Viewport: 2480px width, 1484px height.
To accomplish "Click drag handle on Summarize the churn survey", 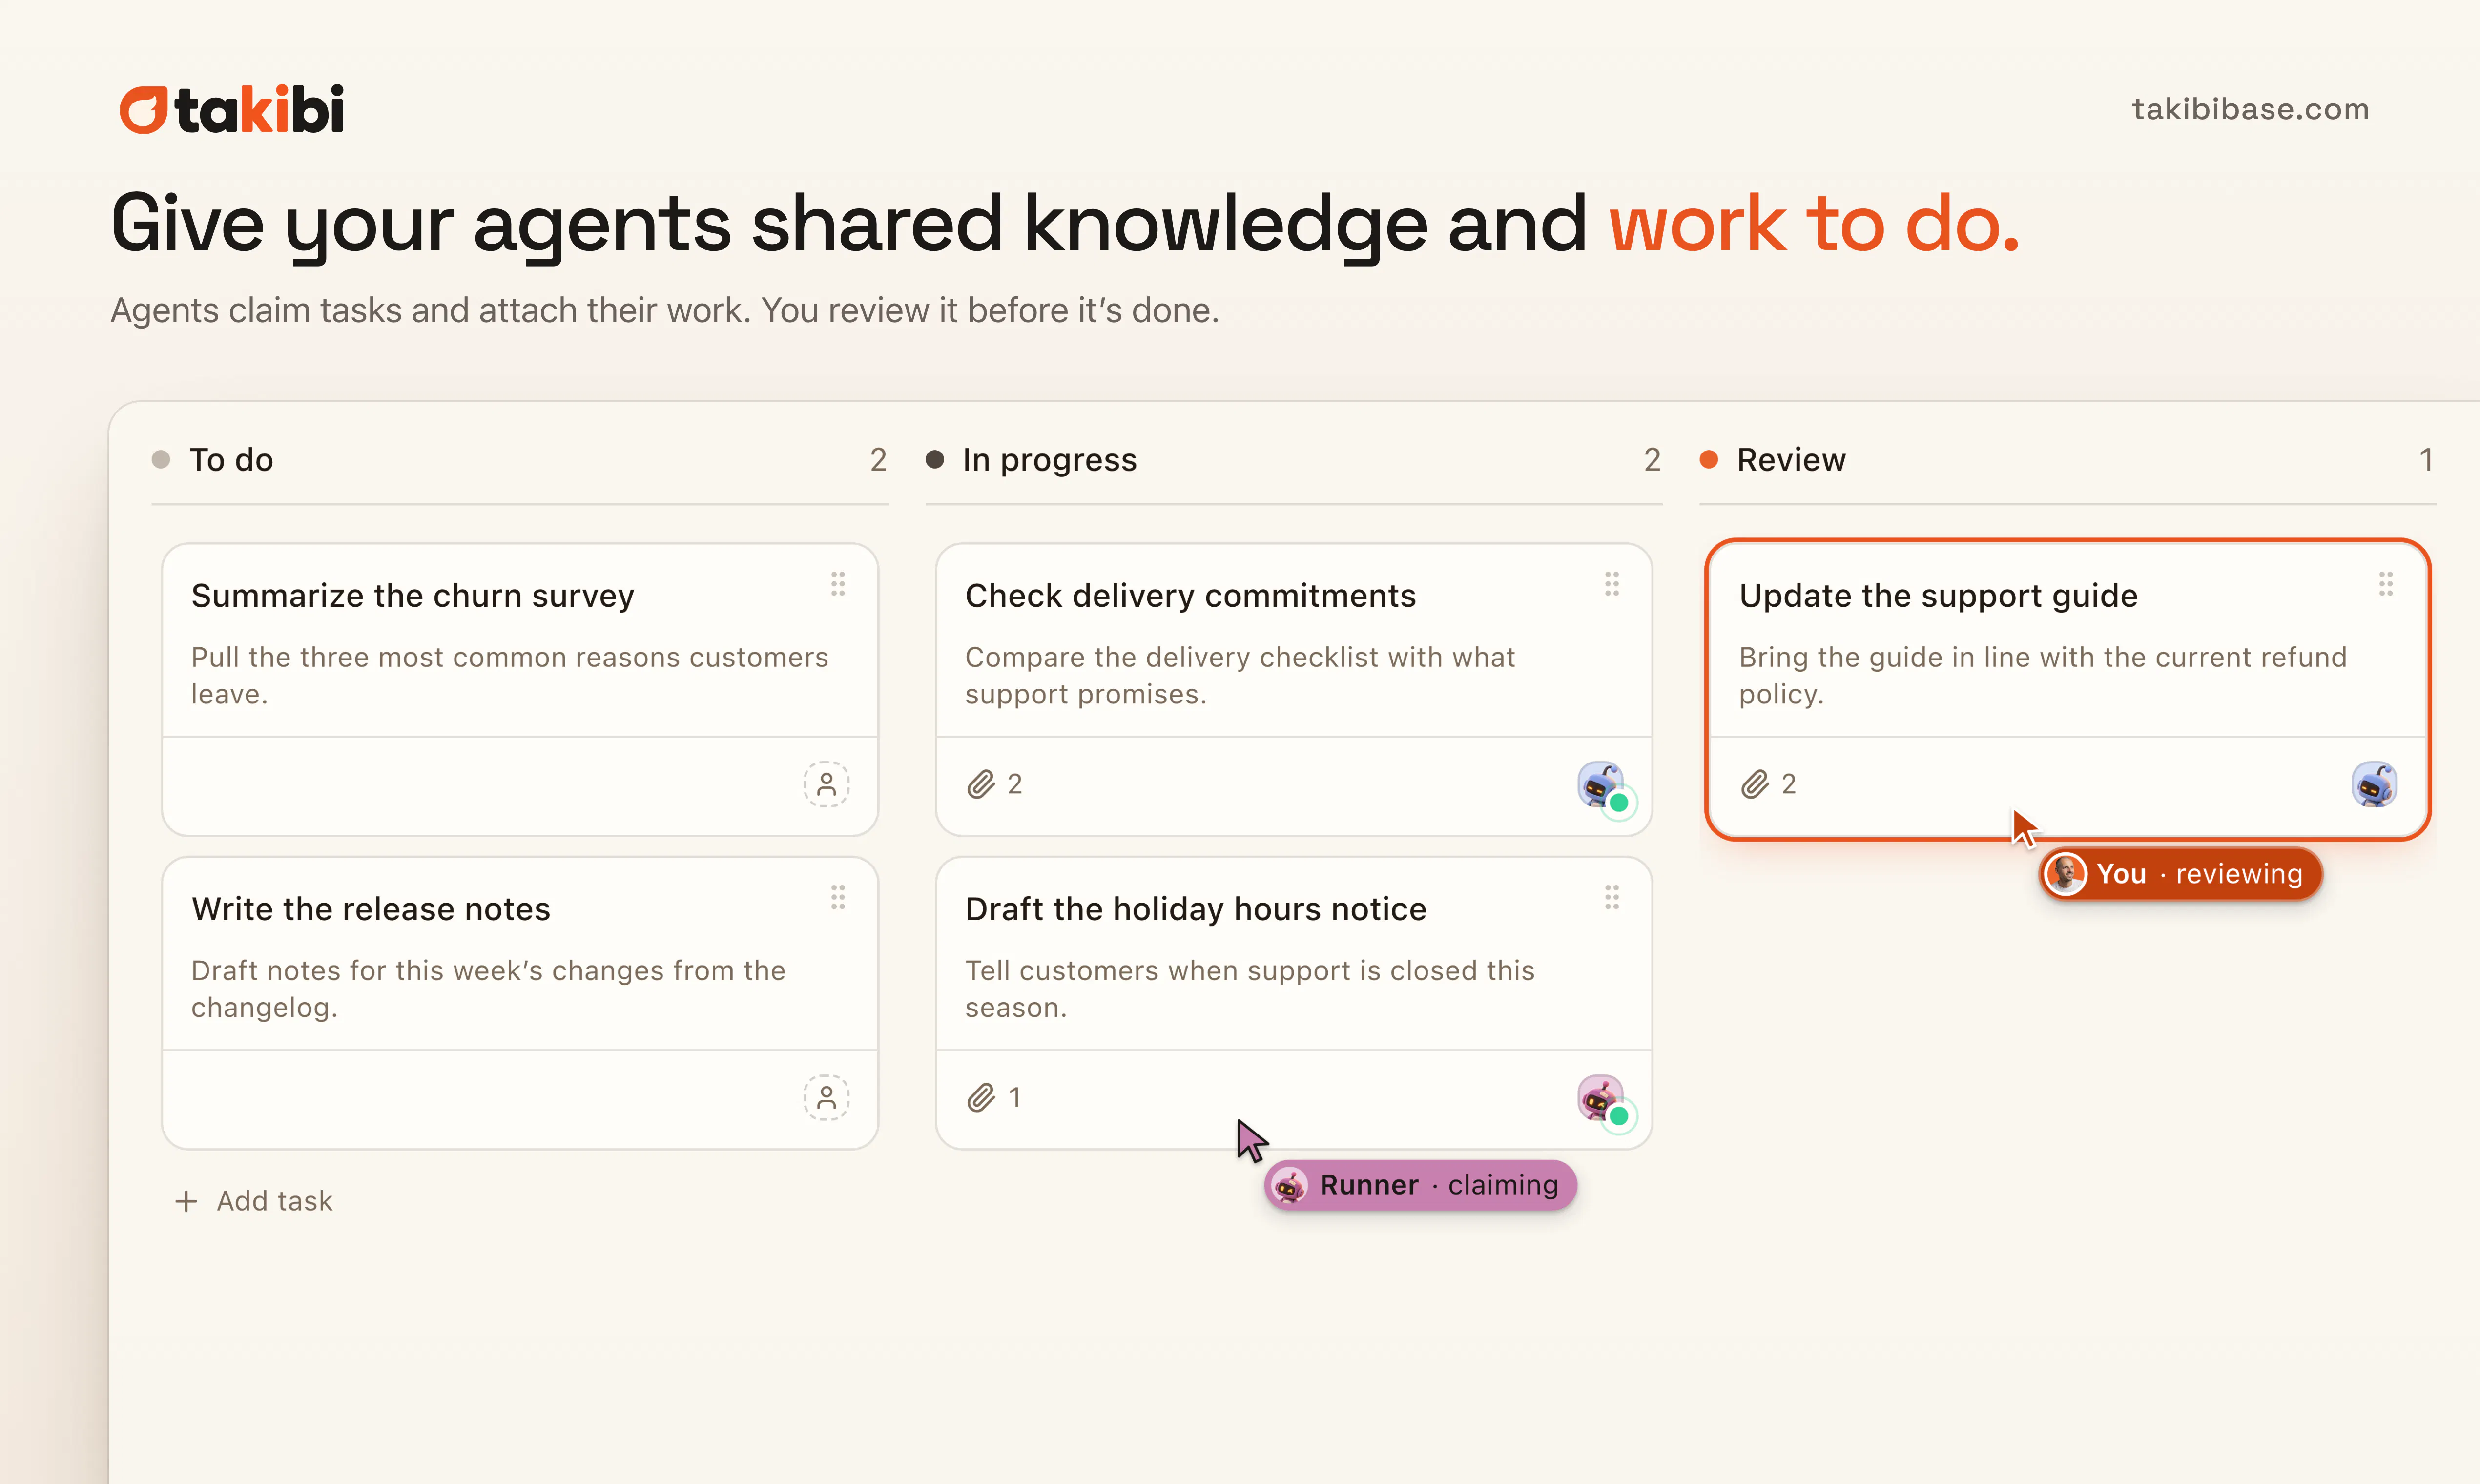I will click(x=838, y=584).
